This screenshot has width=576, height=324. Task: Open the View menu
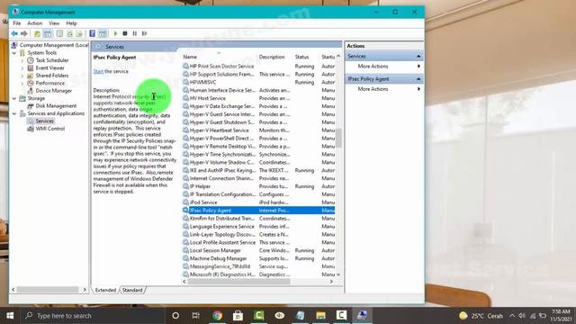tap(54, 23)
